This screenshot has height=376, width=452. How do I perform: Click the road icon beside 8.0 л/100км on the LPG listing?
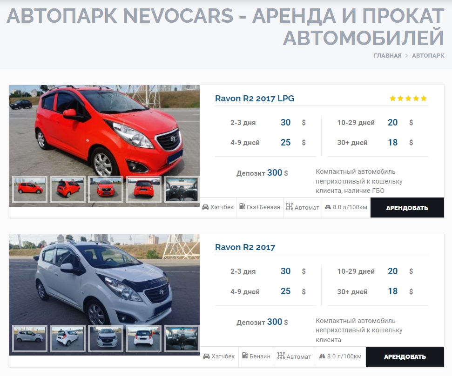[x=328, y=207]
